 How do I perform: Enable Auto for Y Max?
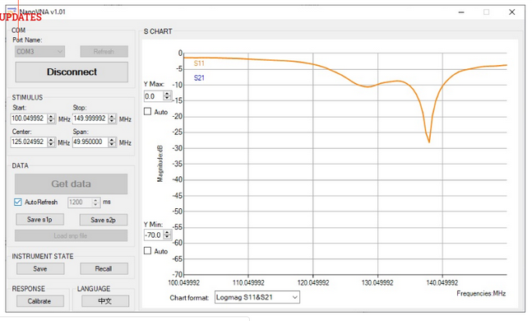[147, 111]
